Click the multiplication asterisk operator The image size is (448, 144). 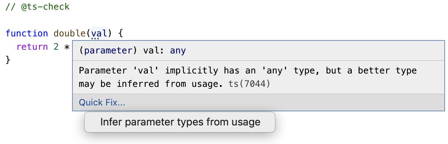pos(67,47)
